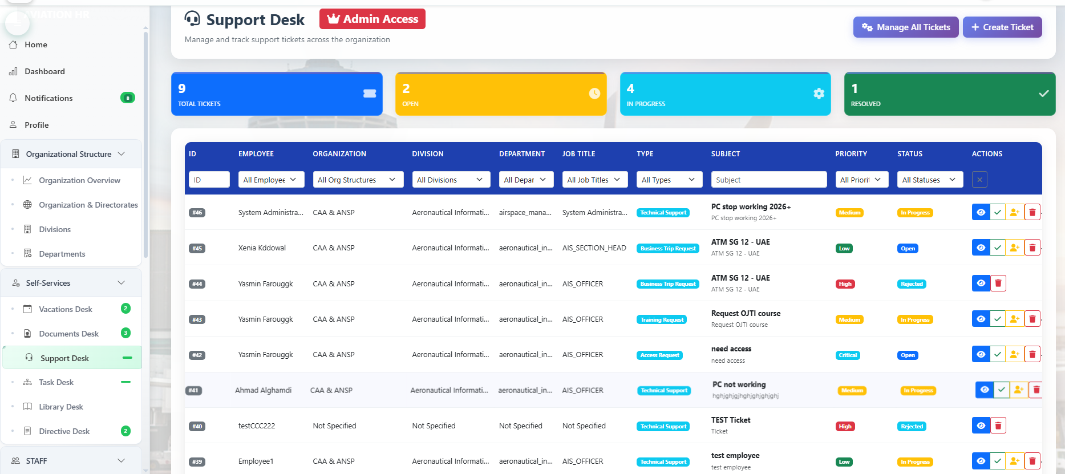The height and width of the screenshot is (474, 1065).
Task: Delete ticket #40 with the trash icon
Action: [998, 426]
